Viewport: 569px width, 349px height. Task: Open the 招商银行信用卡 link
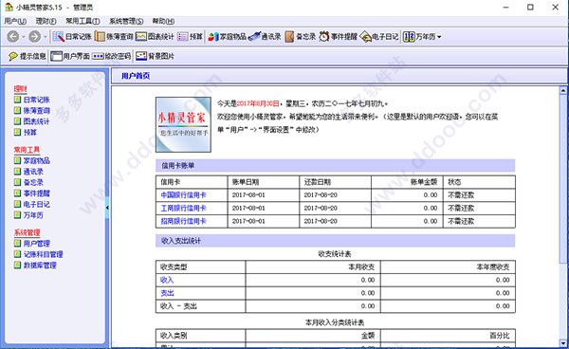(x=183, y=221)
